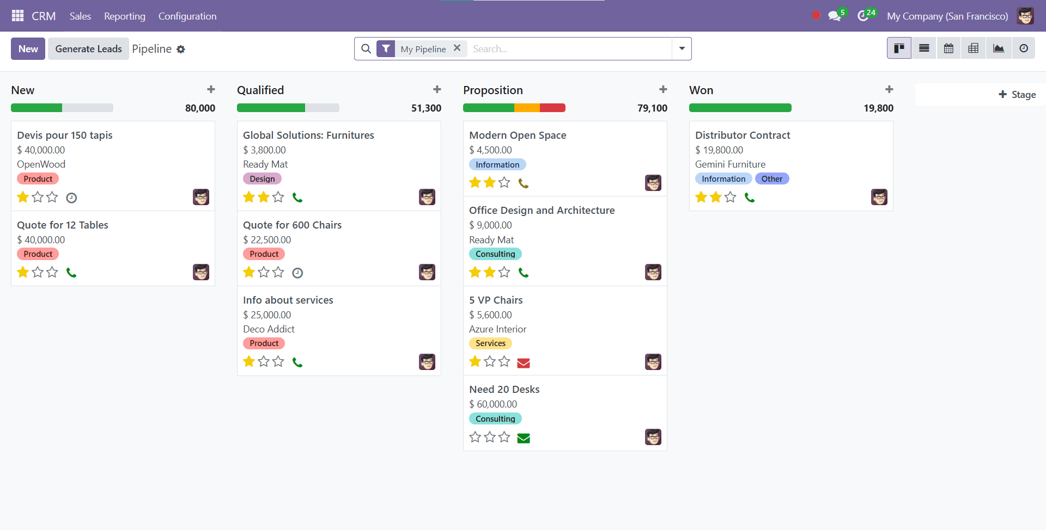The image size is (1046, 530).
Task: Click the phone call icon on Quote for 12 Tables
Action: pos(72,272)
